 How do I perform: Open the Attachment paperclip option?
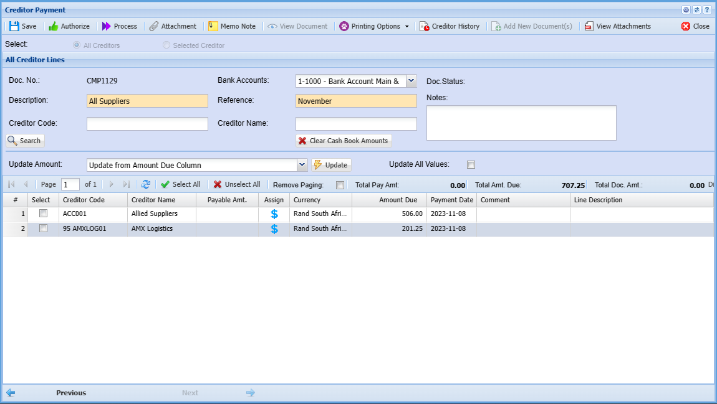tap(154, 26)
